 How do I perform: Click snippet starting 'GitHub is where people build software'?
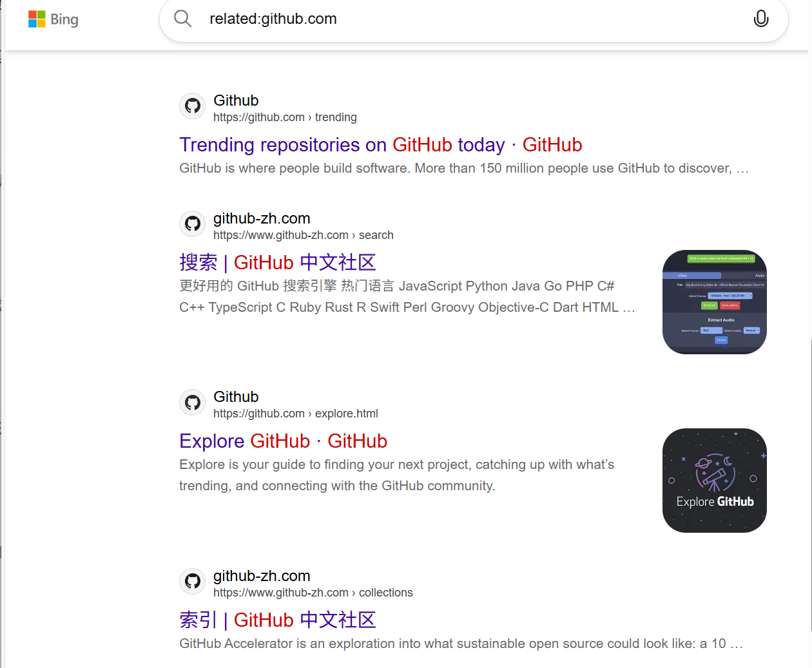(464, 168)
